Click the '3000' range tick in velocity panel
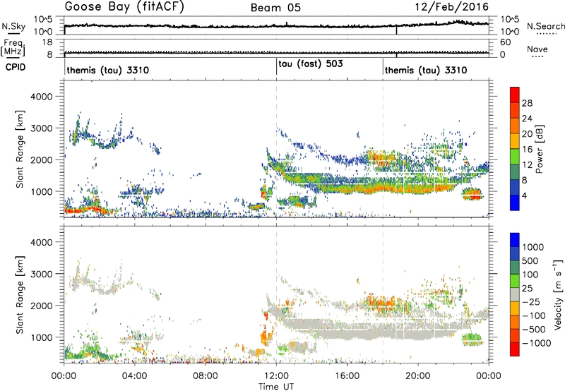 point(42,274)
